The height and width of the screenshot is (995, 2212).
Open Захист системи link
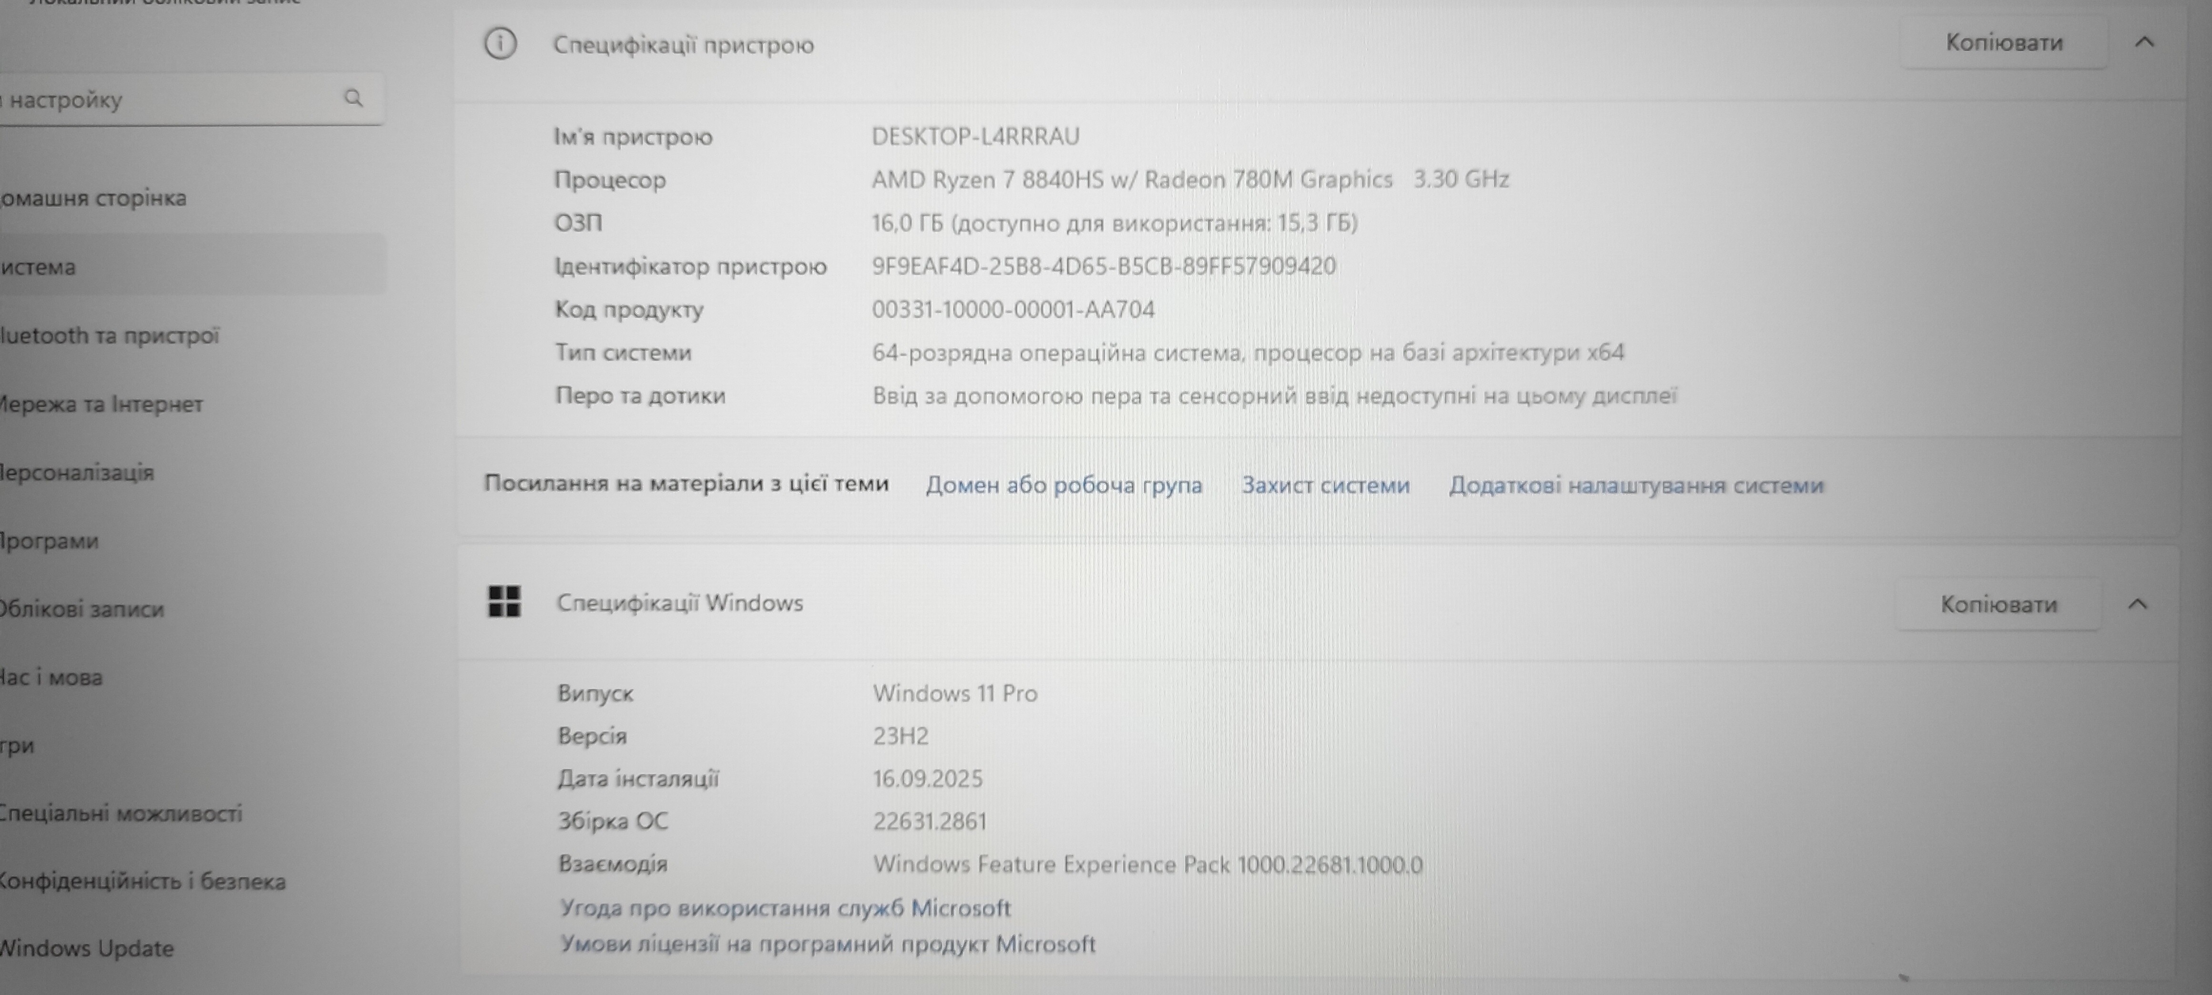tap(1325, 485)
